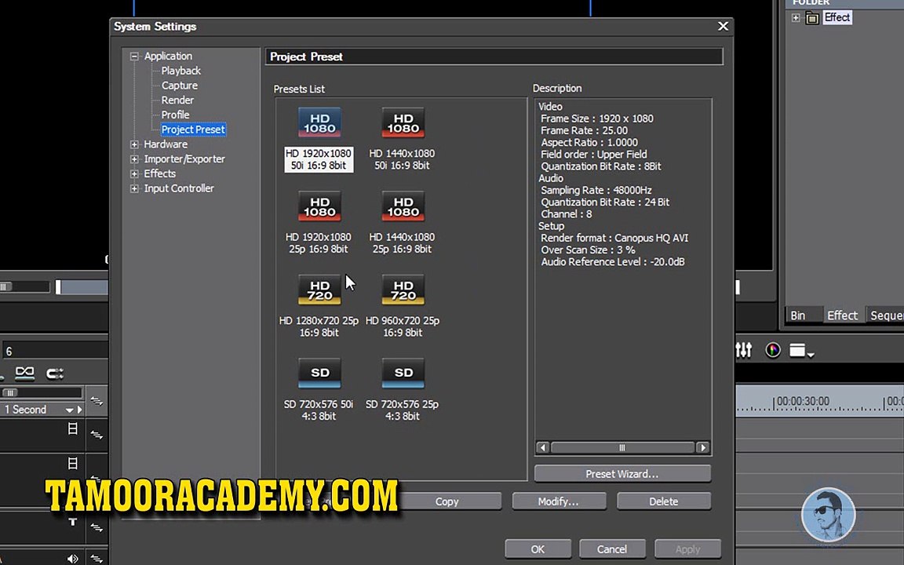Select the Application tree label
The width and height of the screenshot is (904, 565).
169,56
